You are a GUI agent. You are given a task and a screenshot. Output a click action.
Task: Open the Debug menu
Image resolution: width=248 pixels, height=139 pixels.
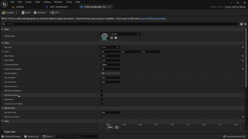[x=47, y=2]
